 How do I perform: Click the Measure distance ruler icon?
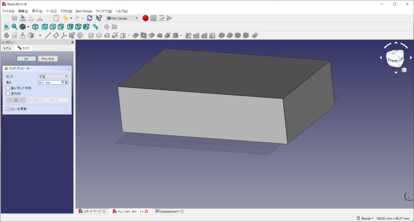coord(95,27)
